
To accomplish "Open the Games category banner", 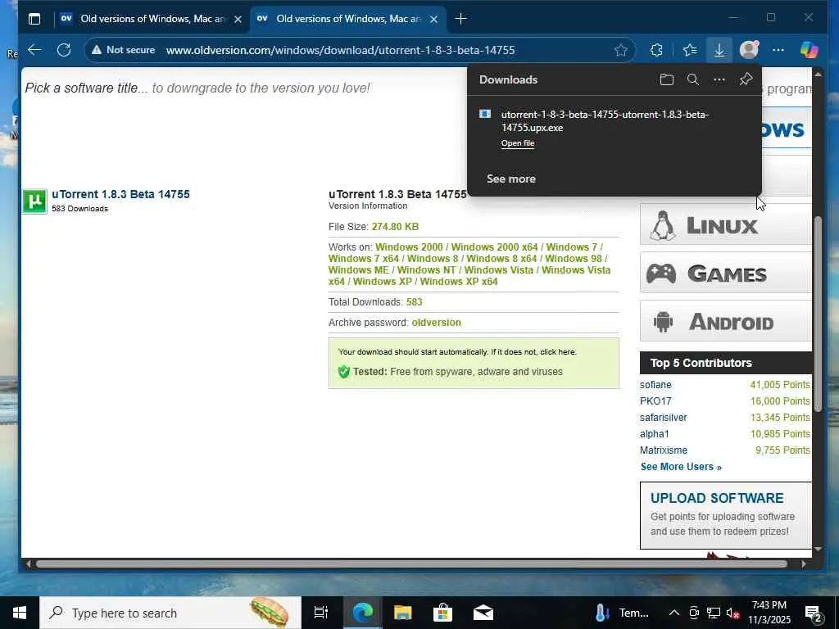I will pos(726,273).
